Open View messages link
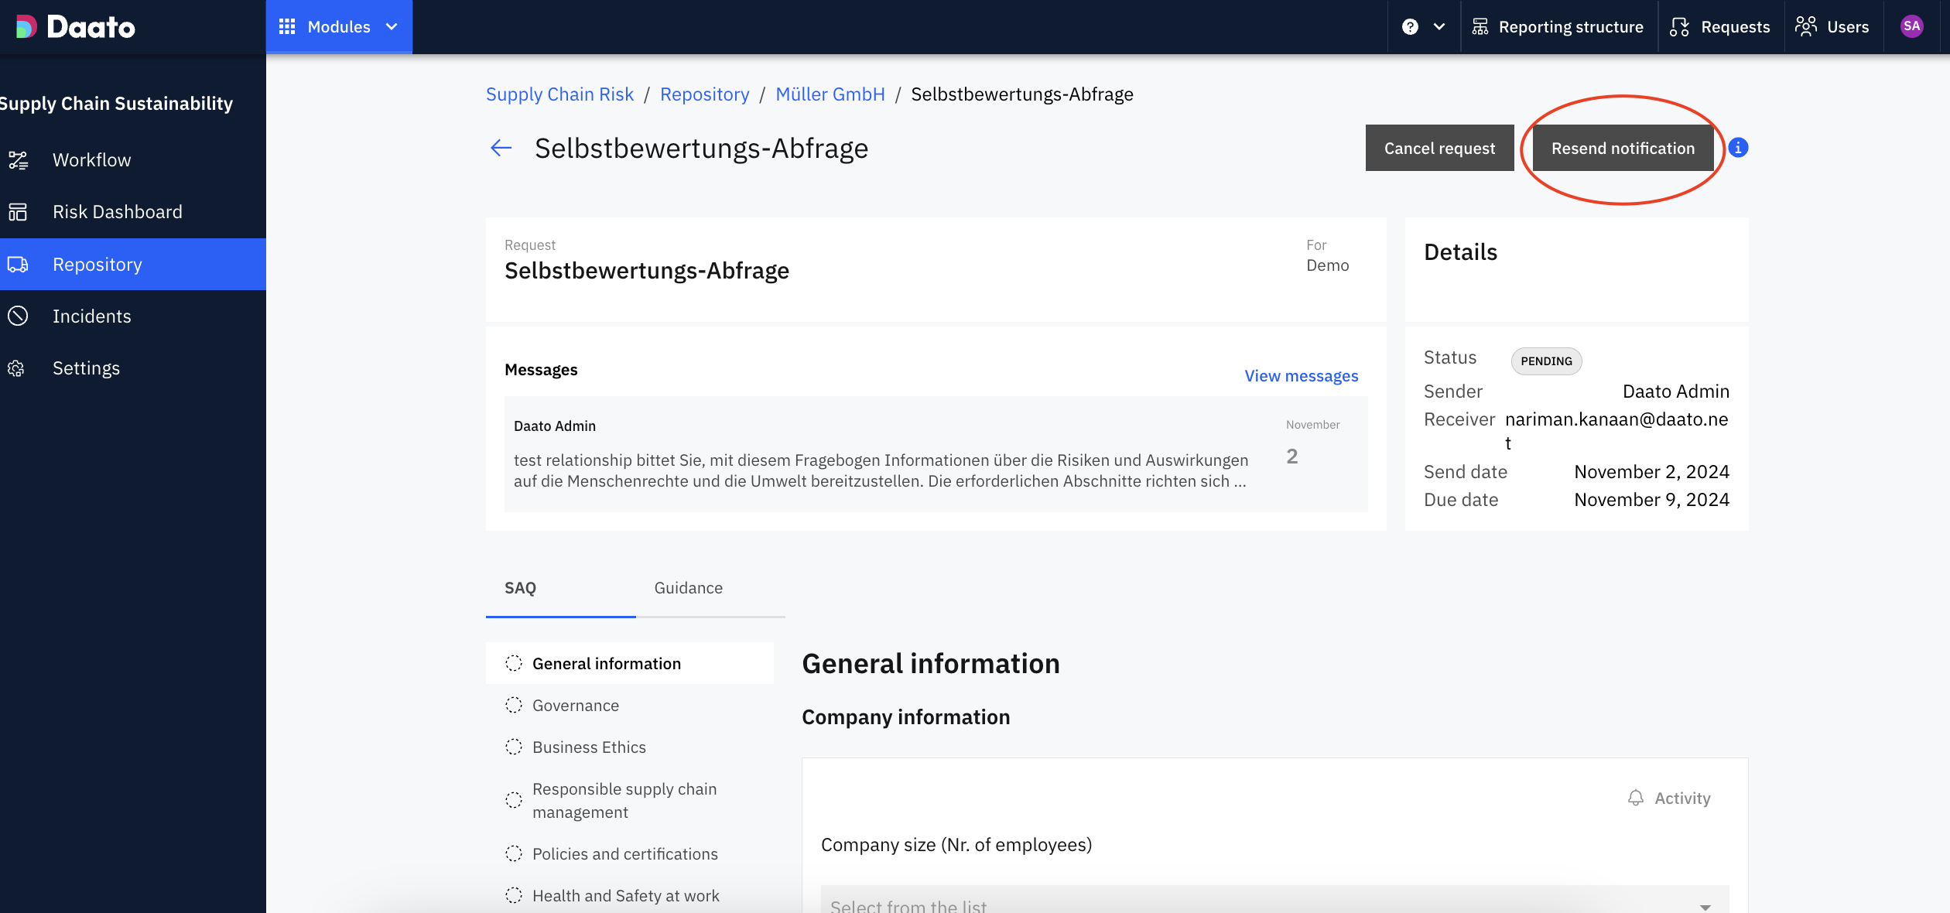This screenshot has height=913, width=1950. pos(1301,376)
